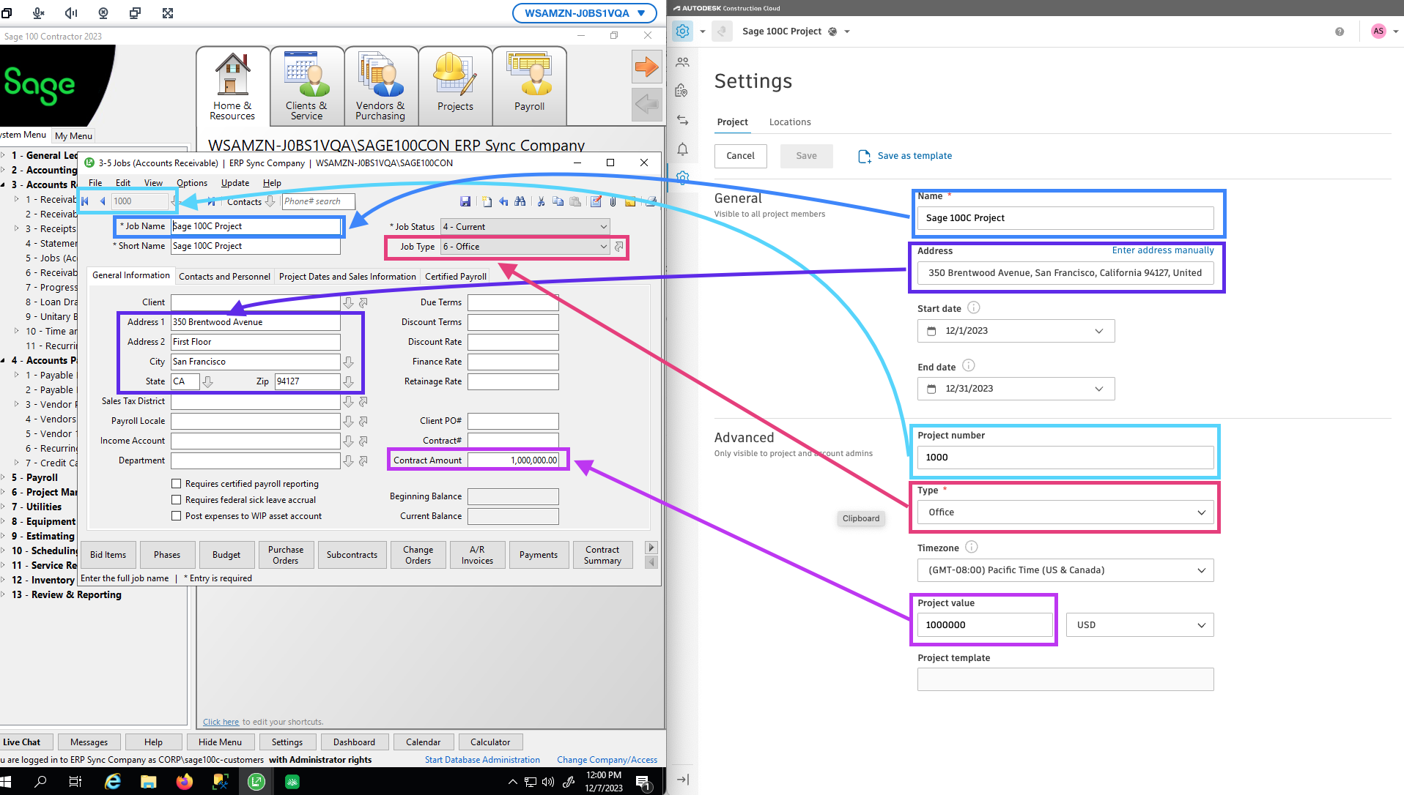
Task: Switch to Certified Payroll tab
Action: [x=456, y=277]
